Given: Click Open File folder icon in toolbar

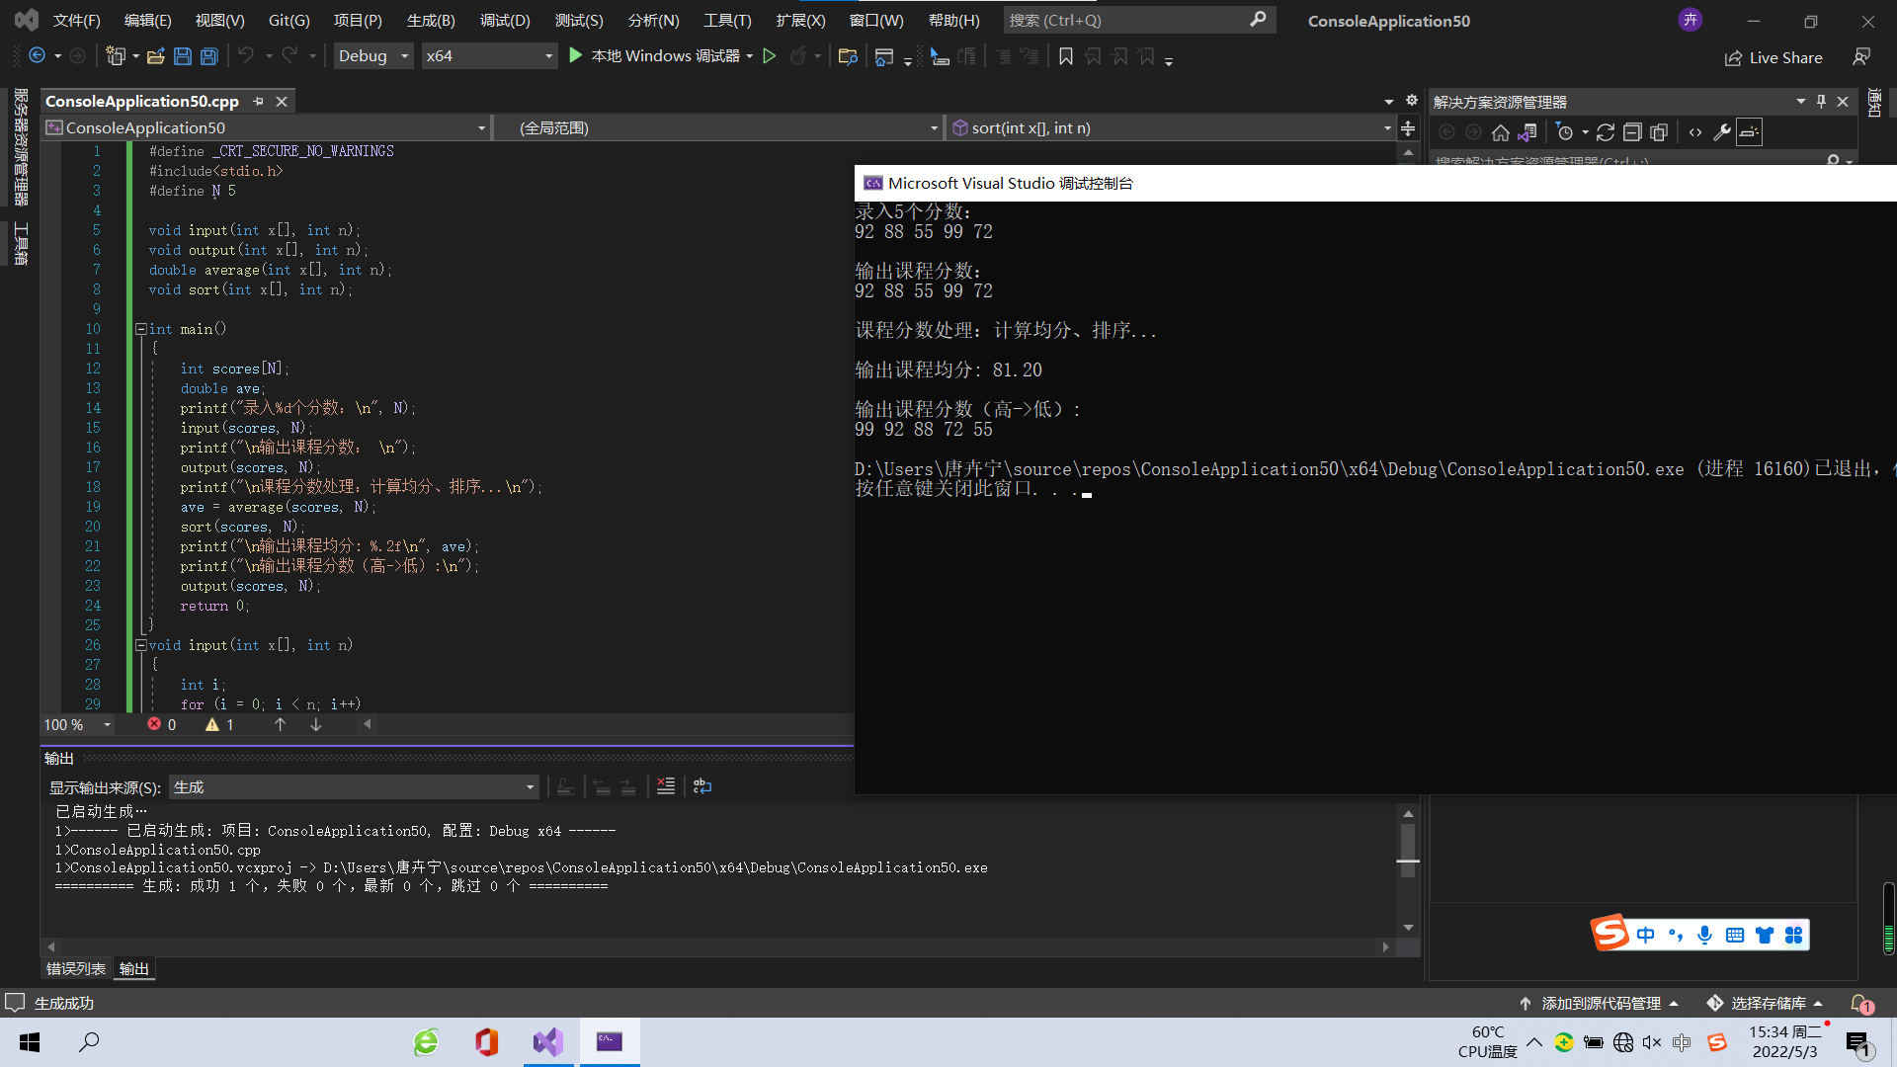Looking at the screenshot, I should (x=155, y=56).
